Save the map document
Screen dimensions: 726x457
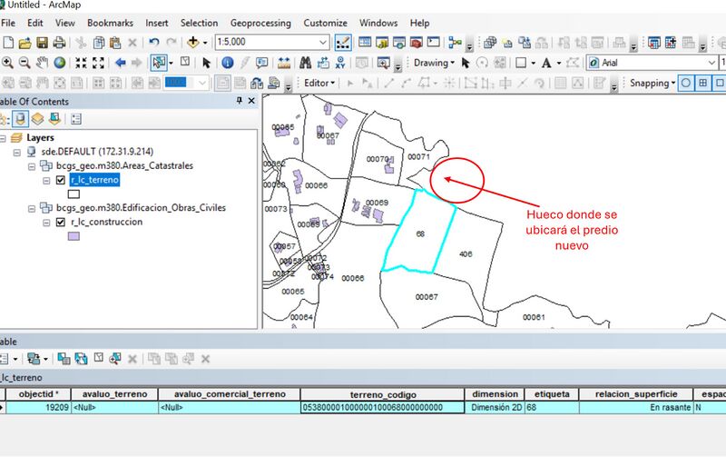click(42, 43)
